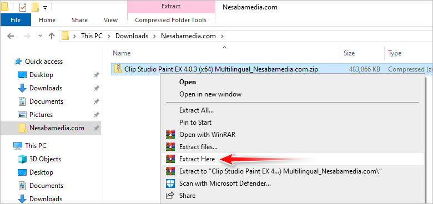Open 3D Objects under This PC
This screenshot has width=433, height=204.
46,159
